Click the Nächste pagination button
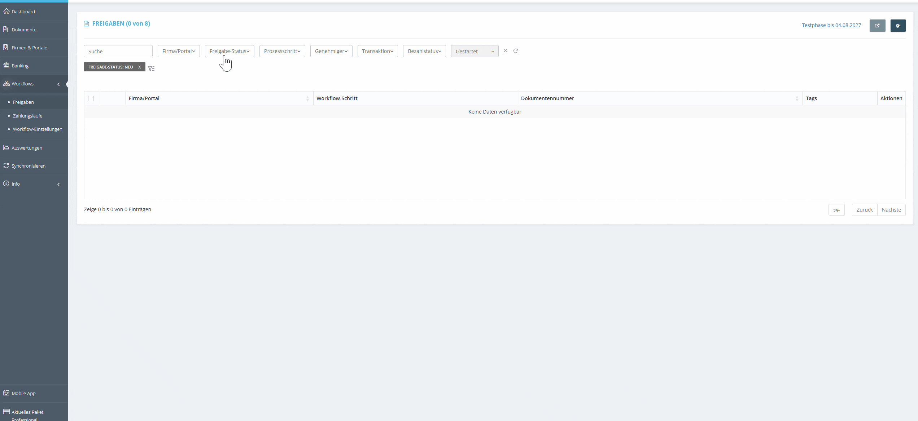 point(891,210)
